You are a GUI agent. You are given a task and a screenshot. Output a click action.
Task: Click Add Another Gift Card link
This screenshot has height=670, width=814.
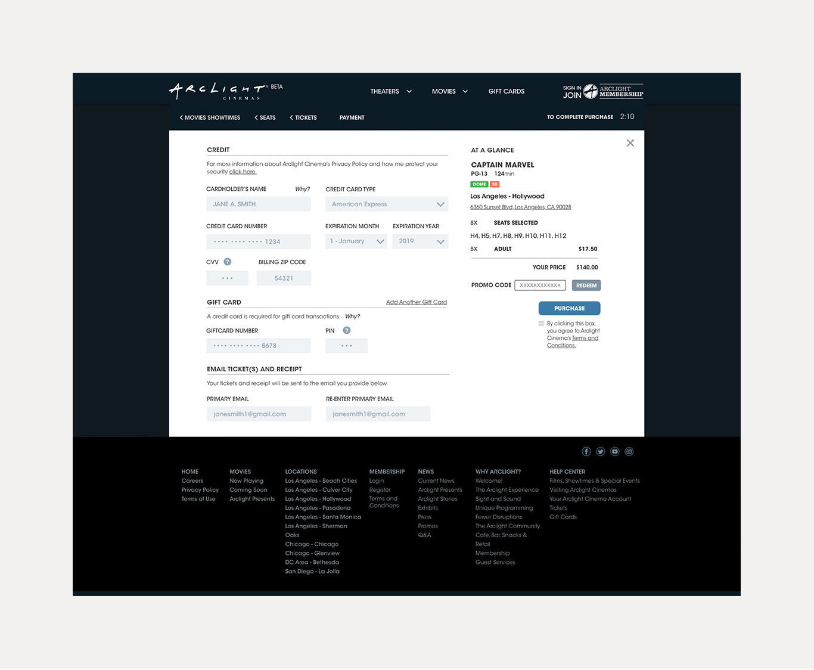click(417, 302)
